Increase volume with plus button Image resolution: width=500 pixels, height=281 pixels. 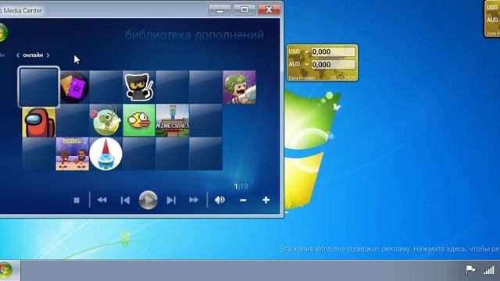(x=266, y=200)
